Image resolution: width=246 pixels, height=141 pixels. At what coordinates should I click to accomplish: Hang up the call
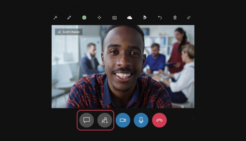tap(159, 120)
